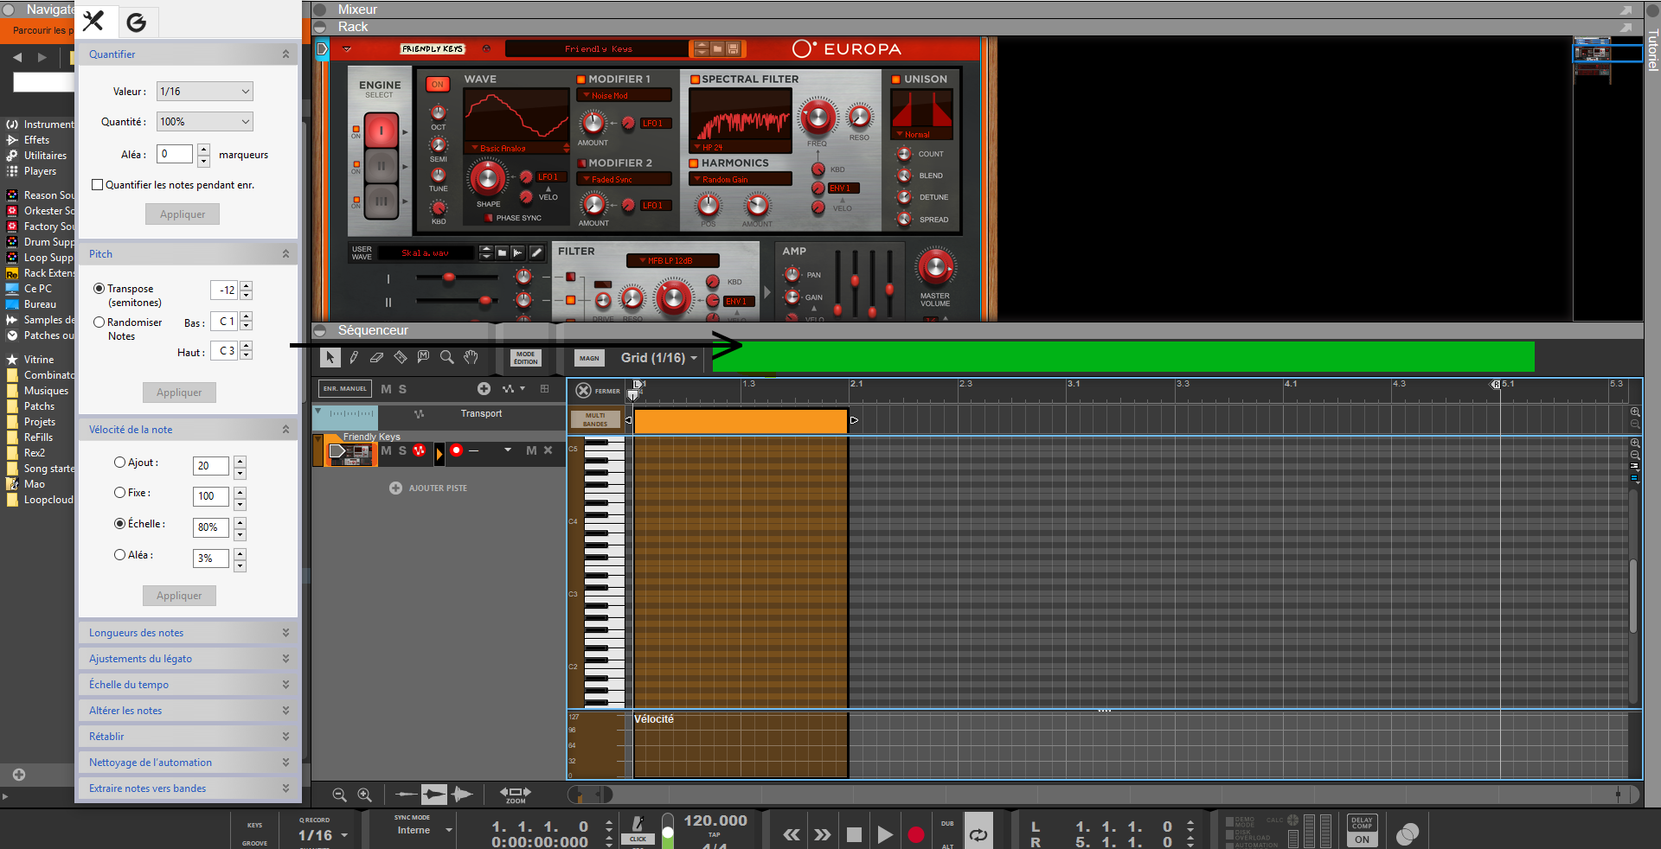Fast forward the transport
Screen dimensions: 1661x849
click(822, 834)
